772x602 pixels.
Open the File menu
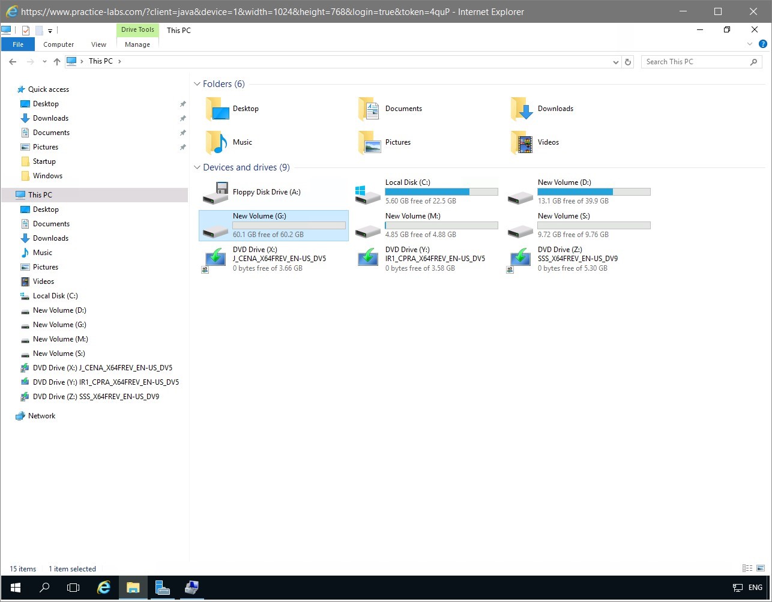(x=18, y=44)
